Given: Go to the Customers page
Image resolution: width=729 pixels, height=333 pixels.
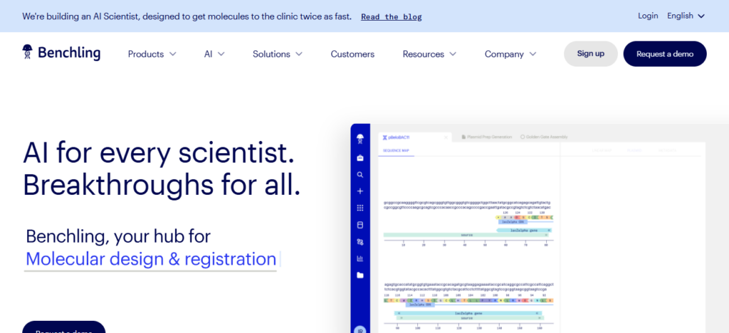Looking at the screenshot, I should point(352,54).
